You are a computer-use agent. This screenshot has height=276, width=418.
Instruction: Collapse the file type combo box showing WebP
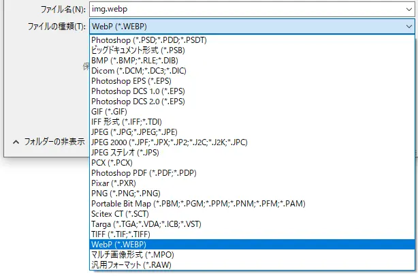(252, 27)
